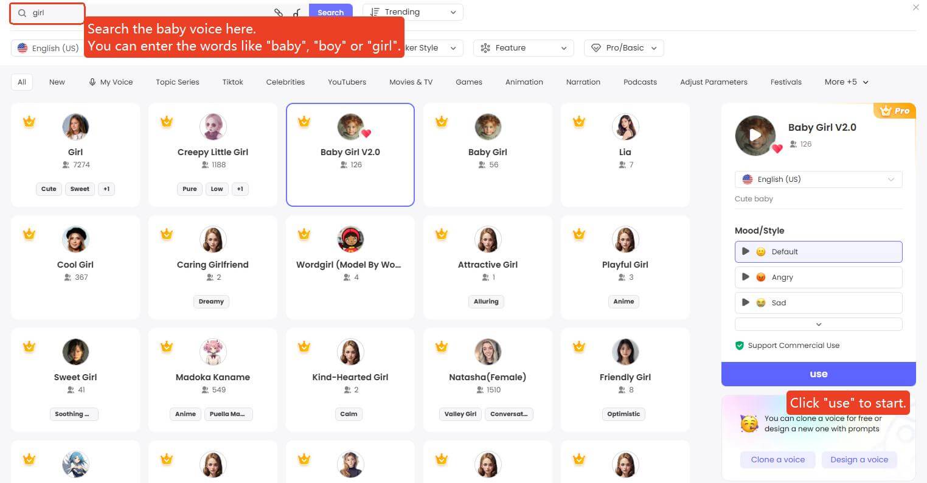This screenshot has width=927, height=483.
Task: Pick the Friendly Girl avatar
Action: point(625,352)
